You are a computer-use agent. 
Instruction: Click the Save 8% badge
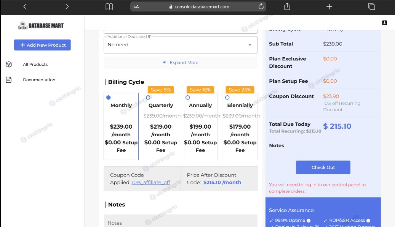pos(161,90)
